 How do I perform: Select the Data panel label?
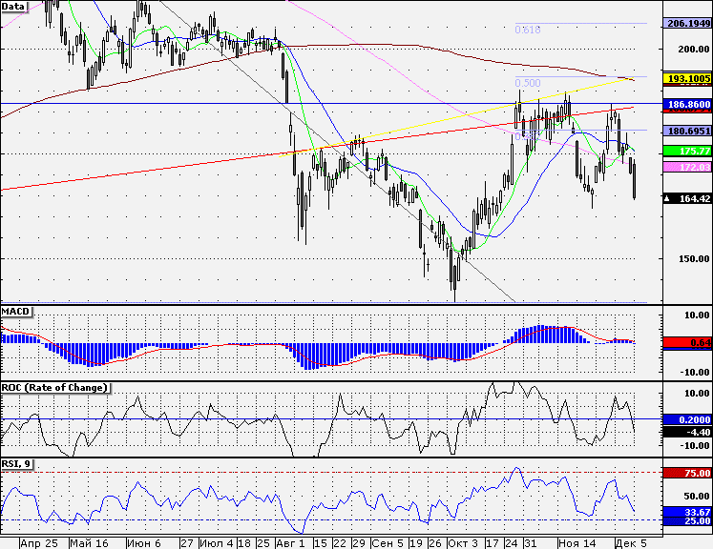click(x=13, y=7)
